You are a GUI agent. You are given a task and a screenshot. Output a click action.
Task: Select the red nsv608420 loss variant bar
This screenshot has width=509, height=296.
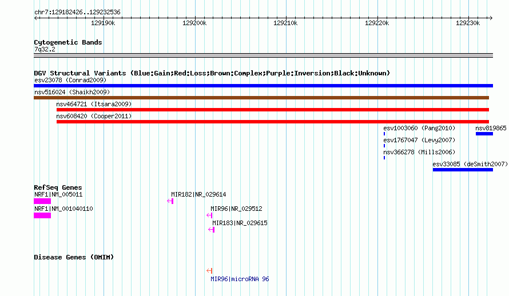273,122
